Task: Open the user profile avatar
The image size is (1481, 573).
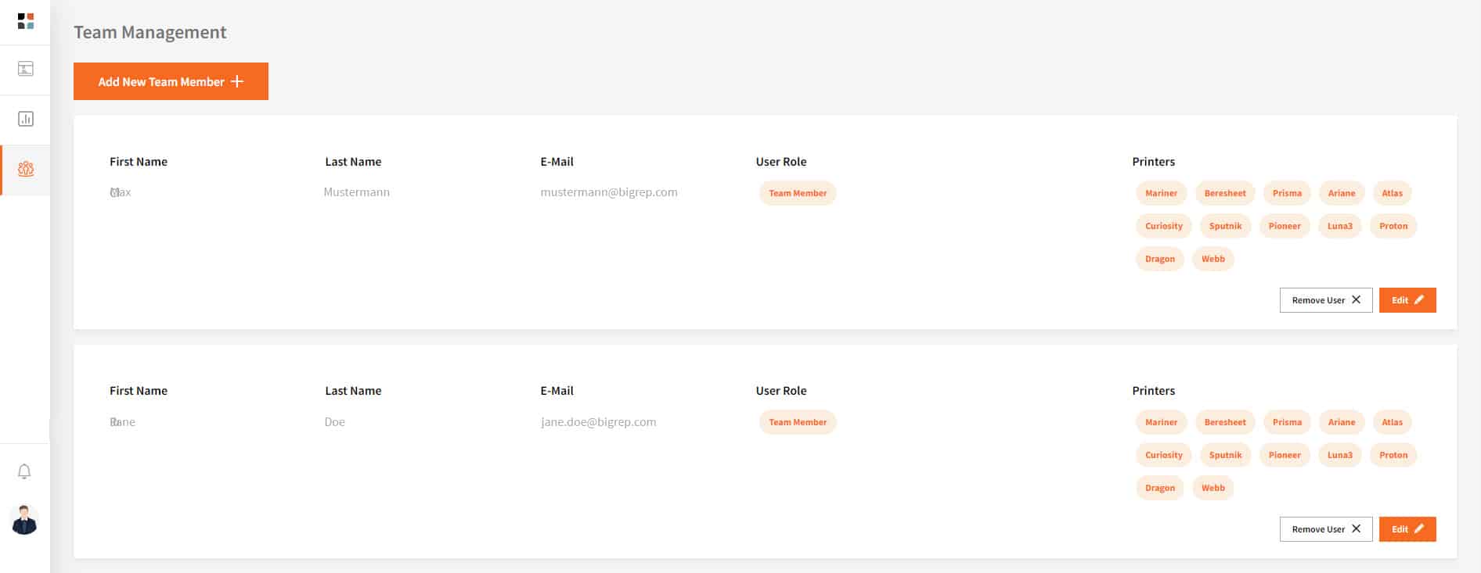Action: [x=24, y=520]
